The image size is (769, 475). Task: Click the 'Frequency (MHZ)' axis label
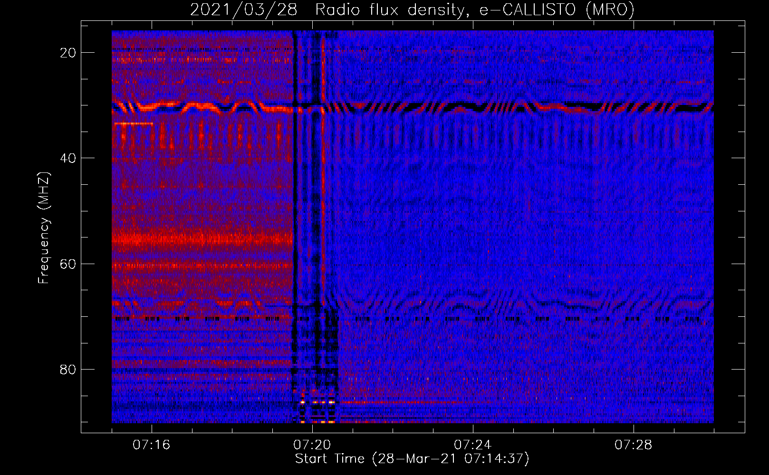44,228
